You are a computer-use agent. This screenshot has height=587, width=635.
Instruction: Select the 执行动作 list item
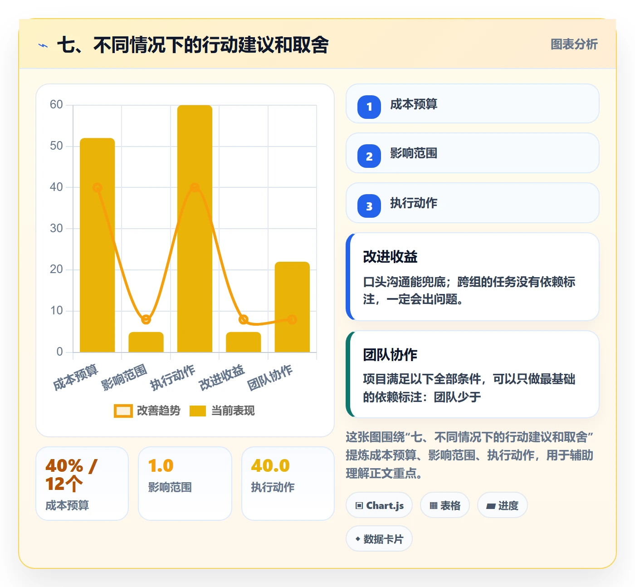click(473, 203)
